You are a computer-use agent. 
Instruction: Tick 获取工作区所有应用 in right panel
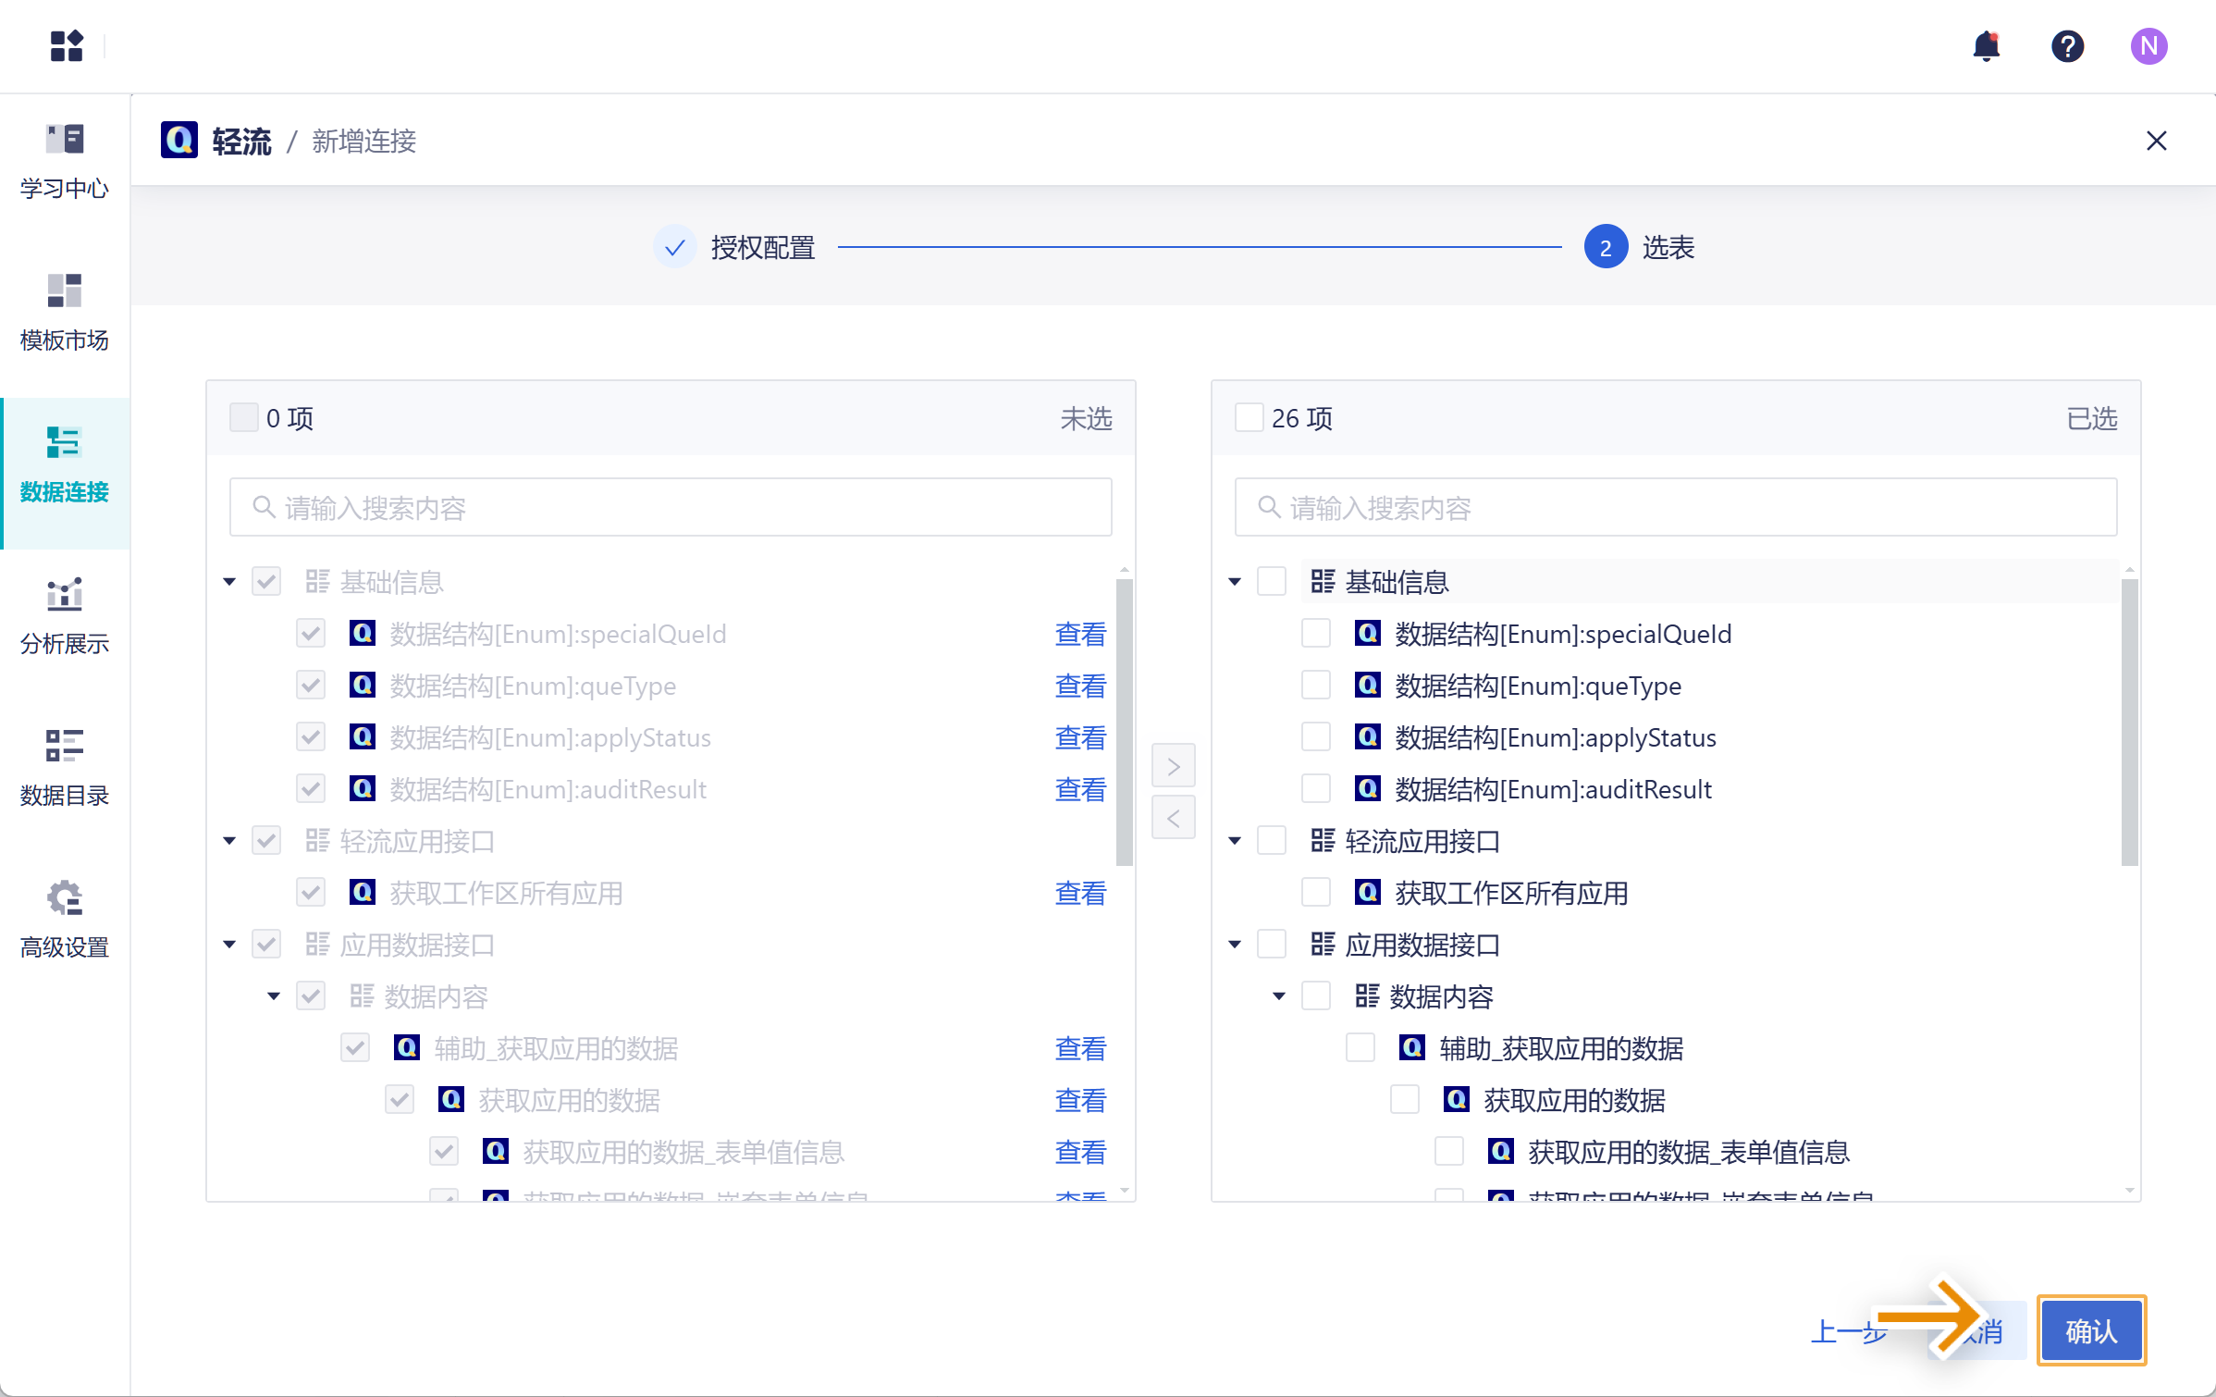[1316, 893]
